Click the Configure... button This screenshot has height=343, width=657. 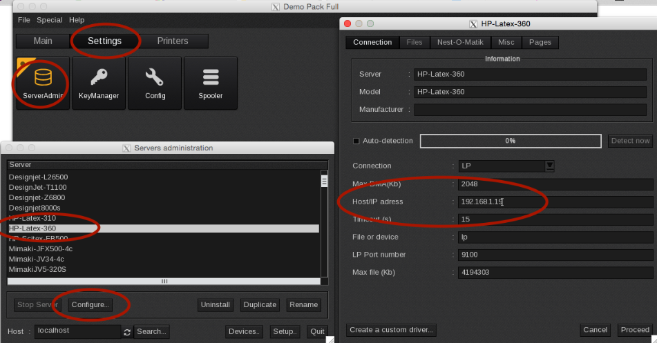[90, 304]
